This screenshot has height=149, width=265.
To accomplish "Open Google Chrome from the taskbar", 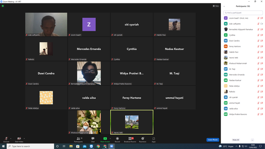I will 98,146.
